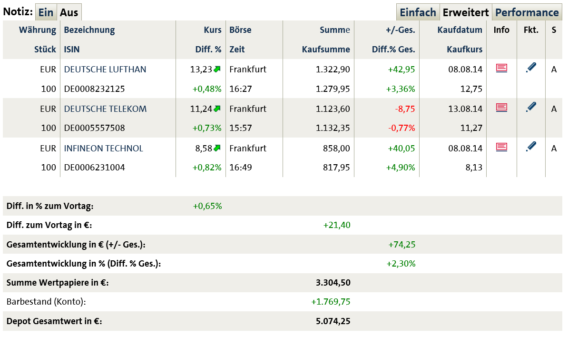Click the Bezeichnung column header
The height and width of the screenshot is (337, 568).
[89, 30]
